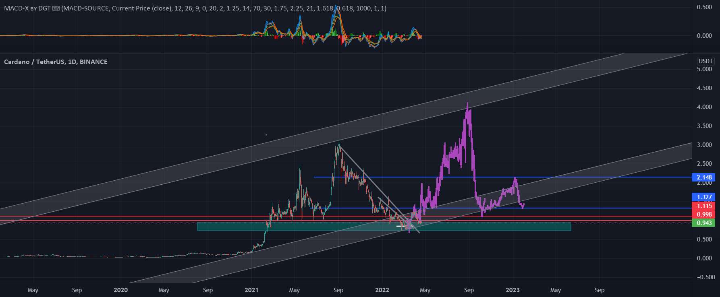Click the 0.500 MACD scale label
The width and height of the screenshot is (720, 297).
point(704,7)
